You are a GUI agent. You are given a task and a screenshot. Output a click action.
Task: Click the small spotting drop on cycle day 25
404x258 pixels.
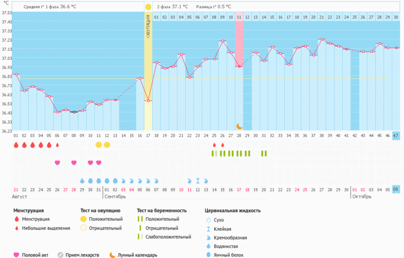click(x=214, y=145)
